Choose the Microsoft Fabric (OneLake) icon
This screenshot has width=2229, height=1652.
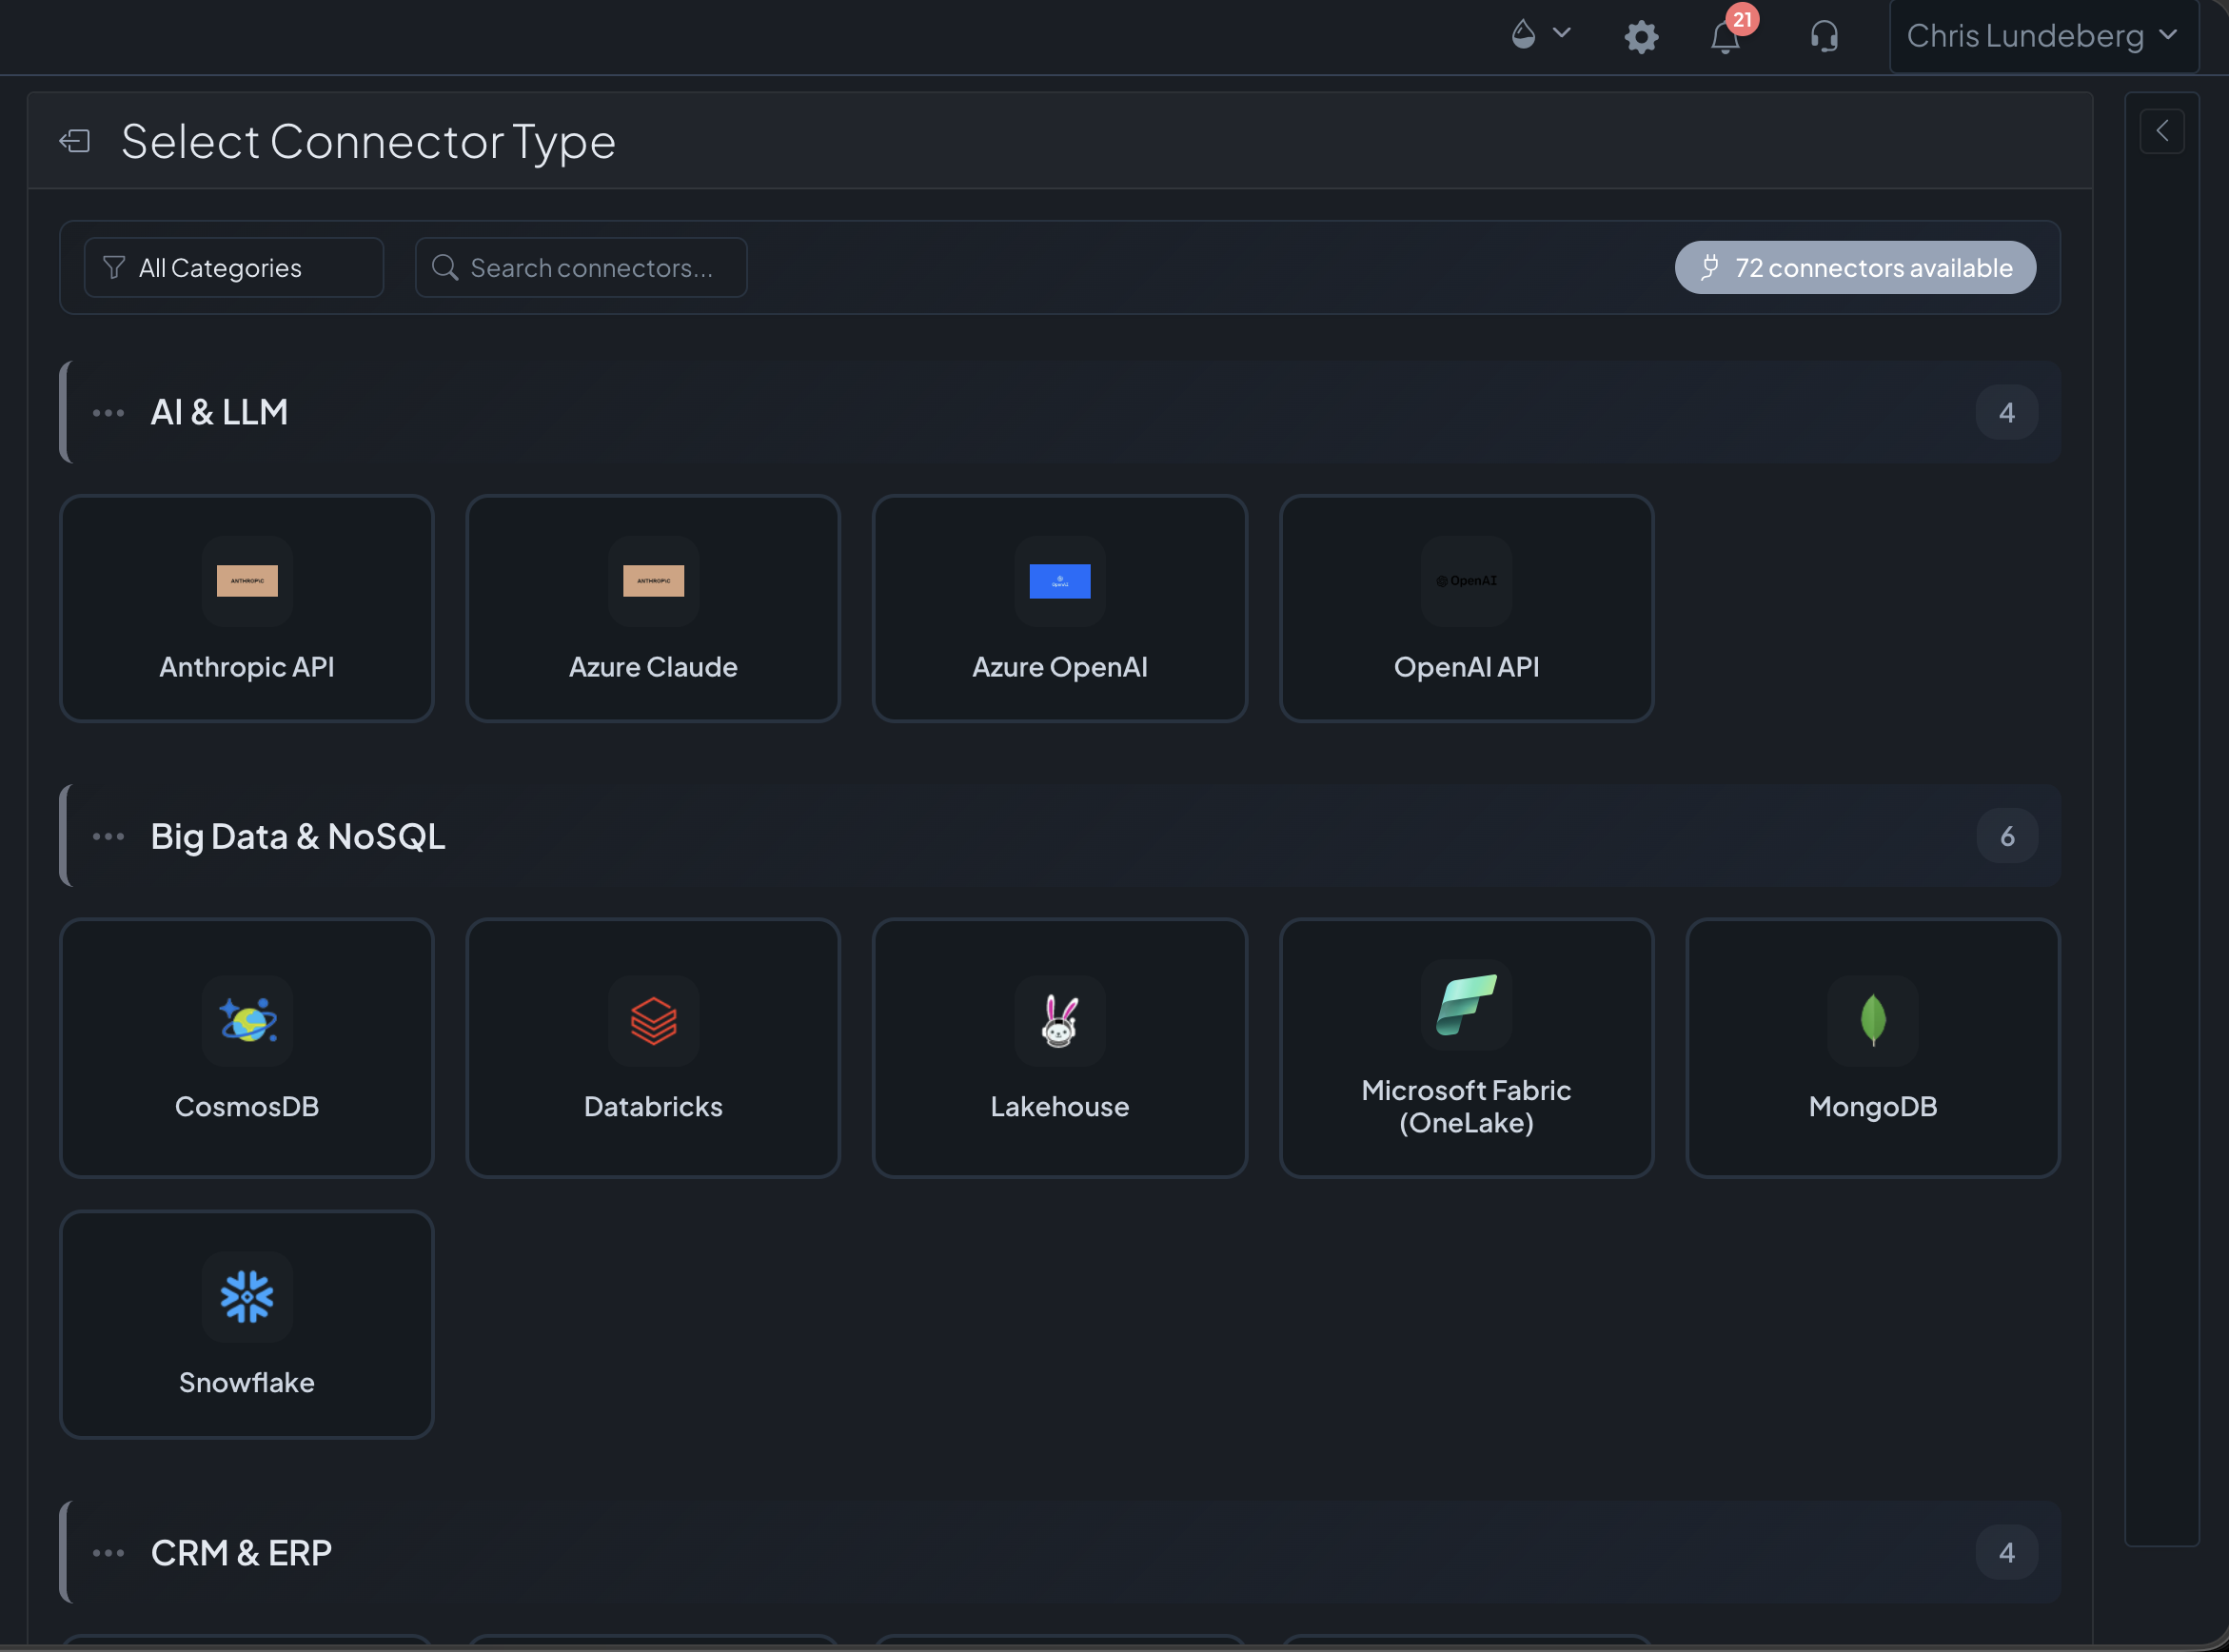(x=1466, y=1005)
